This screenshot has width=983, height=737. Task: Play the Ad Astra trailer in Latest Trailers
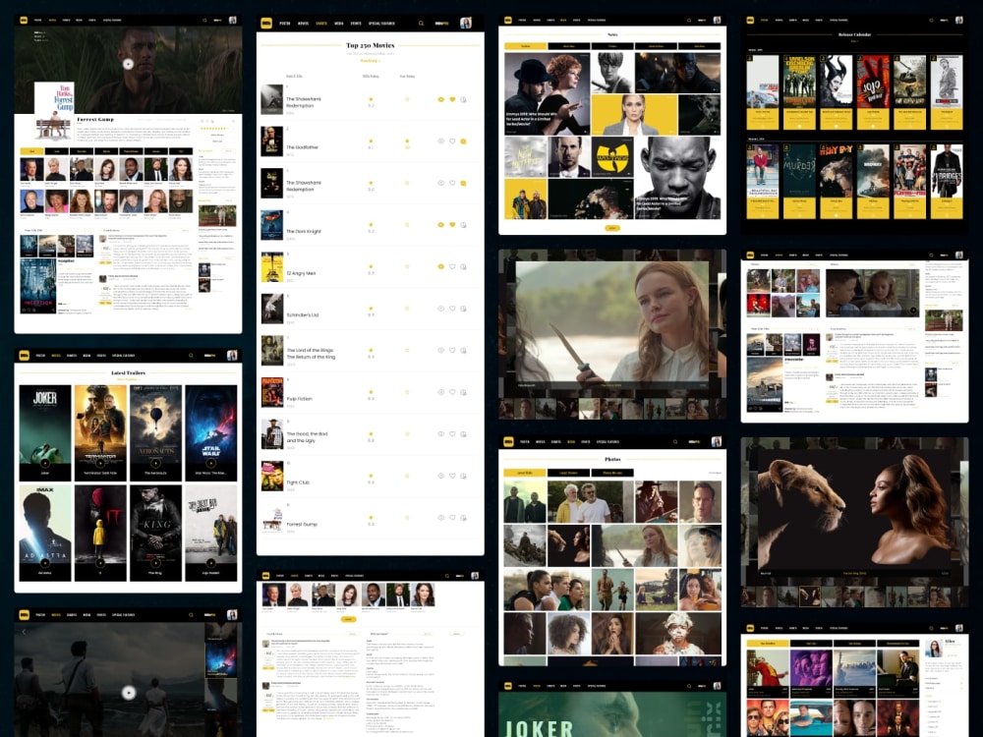click(44, 563)
